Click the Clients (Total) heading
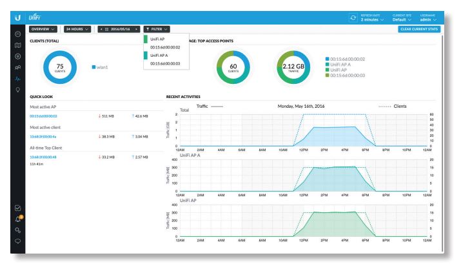This screenshot has width=461, height=271. coord(44,41)
